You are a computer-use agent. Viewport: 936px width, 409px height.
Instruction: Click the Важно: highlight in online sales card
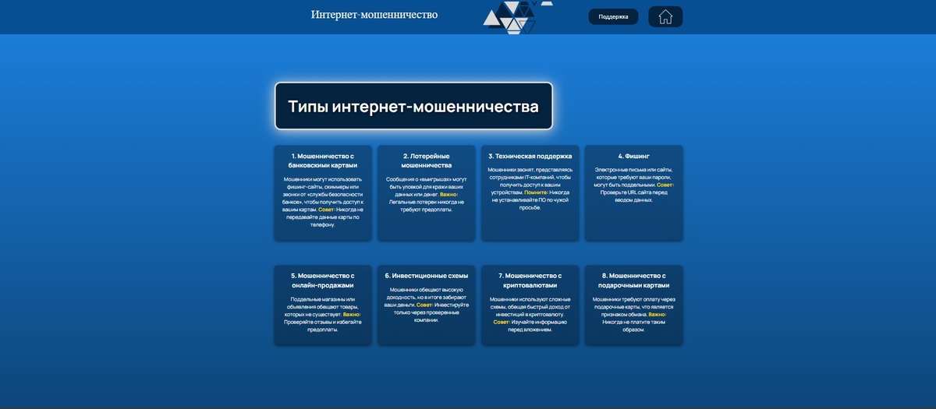click(352, 314)
